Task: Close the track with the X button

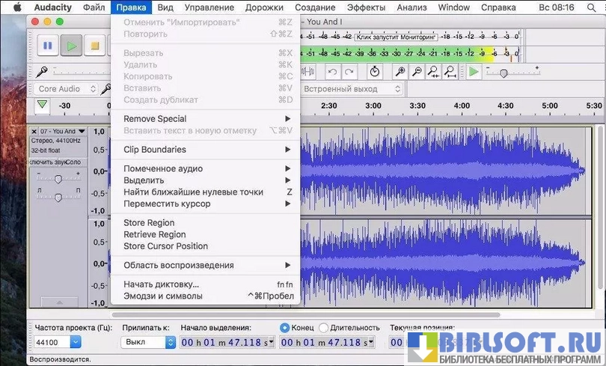Action: click(x=34, y=132)
